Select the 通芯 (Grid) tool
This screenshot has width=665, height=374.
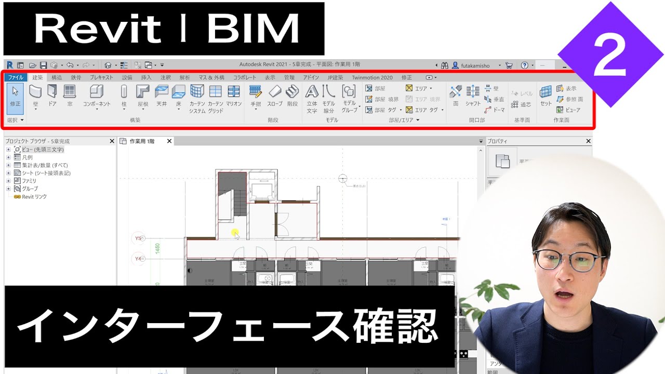point(521,104)
